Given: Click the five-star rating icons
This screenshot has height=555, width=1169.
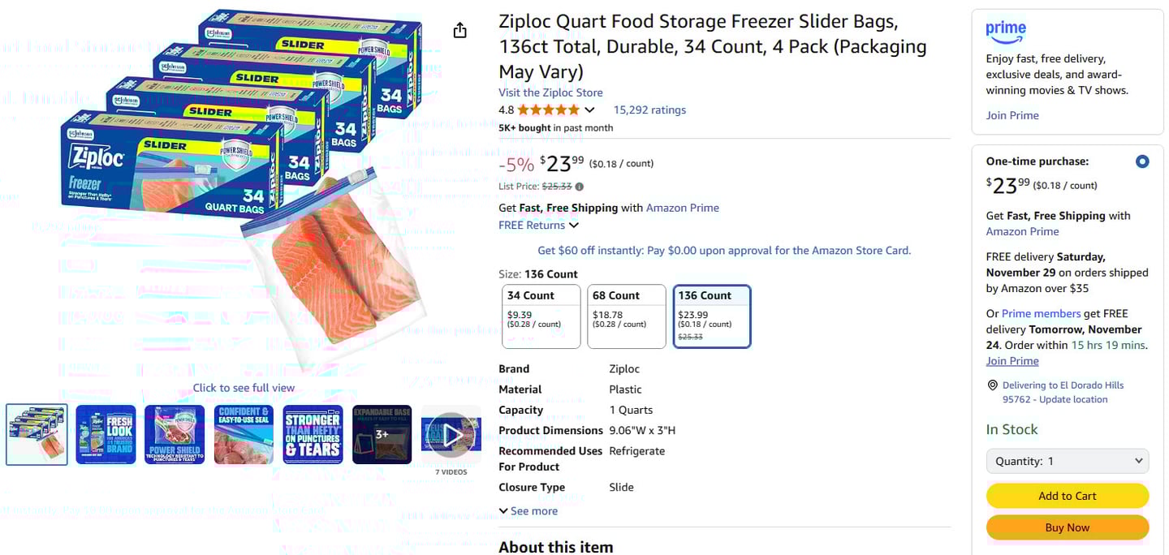Looking at the screenshot, I should click(548, 110).
